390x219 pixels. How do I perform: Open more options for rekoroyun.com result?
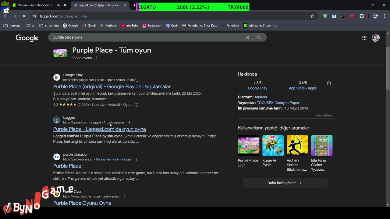tap(125, 196)
